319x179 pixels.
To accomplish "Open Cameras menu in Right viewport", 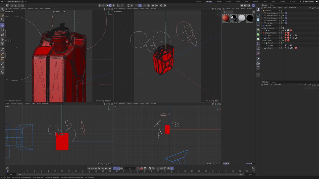I will pos(14,104).
